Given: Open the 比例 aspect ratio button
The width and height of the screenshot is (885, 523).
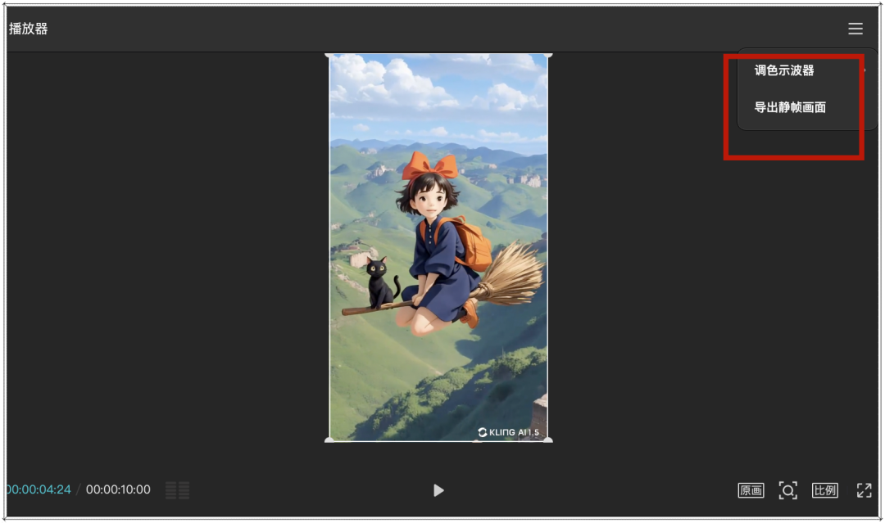Looking at the screenshot, I should click(x=824, y=490).
